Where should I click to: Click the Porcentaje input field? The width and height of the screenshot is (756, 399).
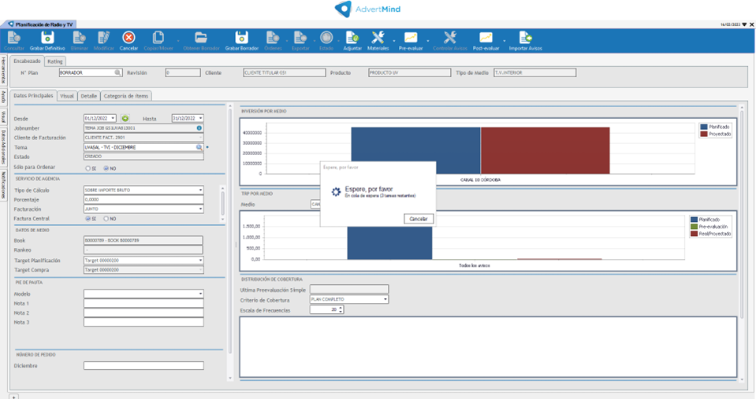pos(143,199)
